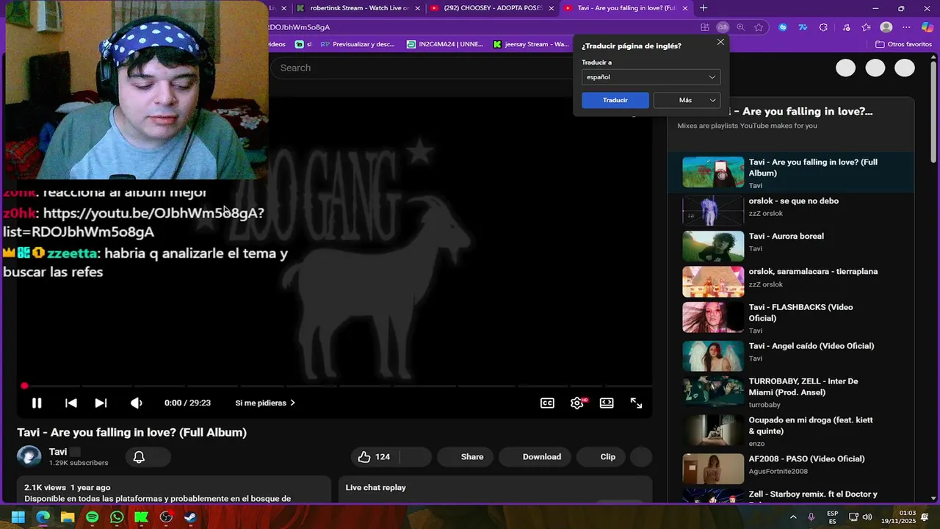
Task: Open the Edge settings and more menu
Action: pos(906,27)
